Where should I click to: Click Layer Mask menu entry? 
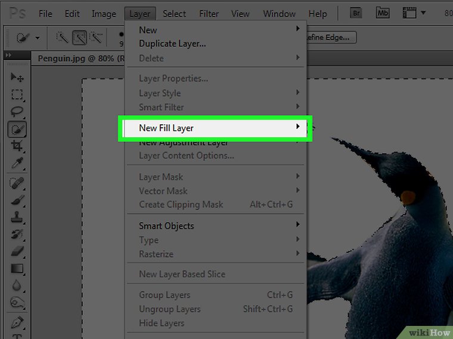point(216,177)
